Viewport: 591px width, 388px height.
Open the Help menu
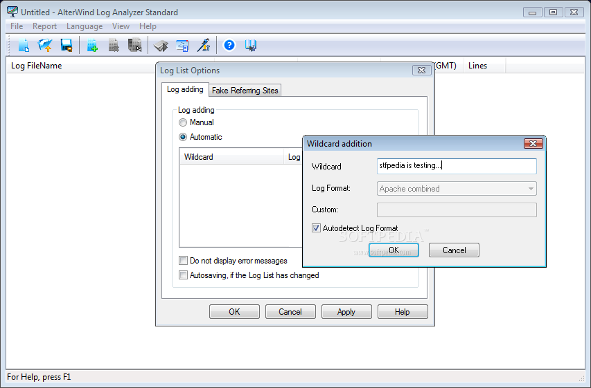(x=148, y=26)
